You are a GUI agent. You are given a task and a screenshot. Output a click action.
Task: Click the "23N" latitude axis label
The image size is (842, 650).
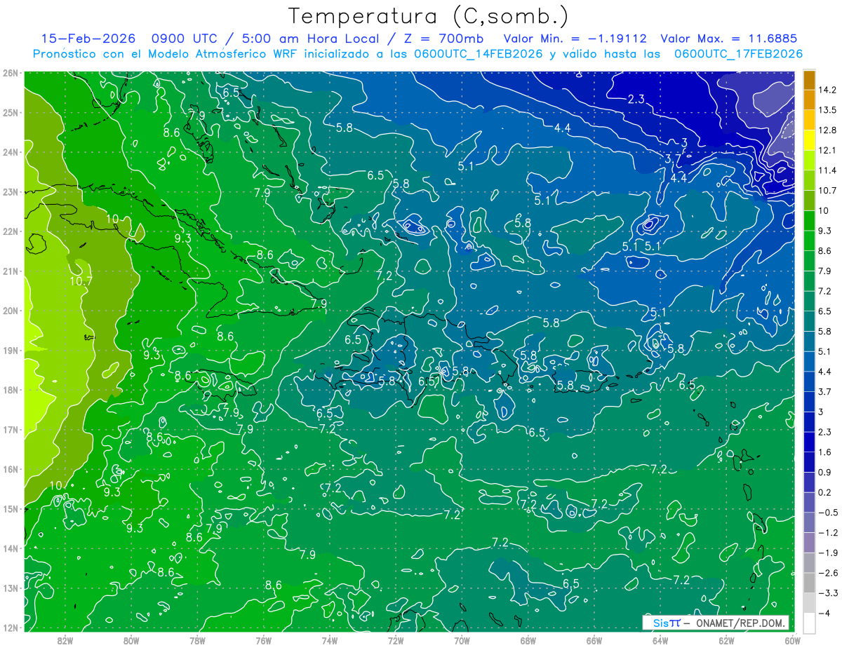(11, 192)
